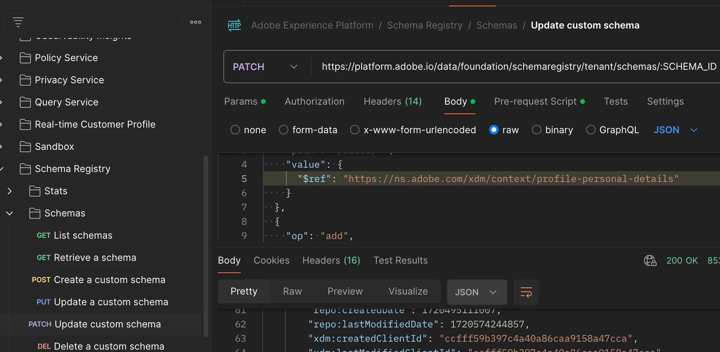Open the PATCH method dropdown

click(x=265, y=67)
